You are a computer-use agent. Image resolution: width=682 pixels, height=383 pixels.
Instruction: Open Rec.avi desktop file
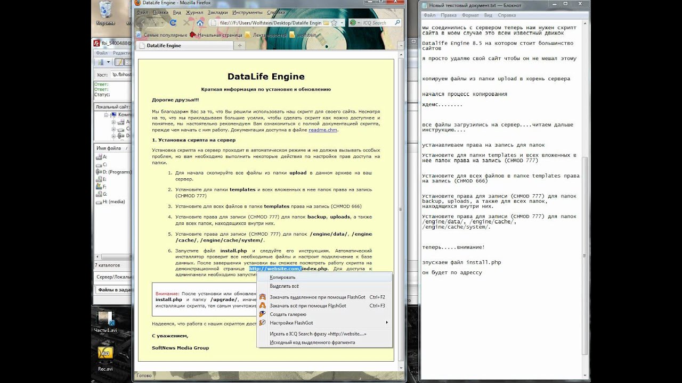pos(105,359)
